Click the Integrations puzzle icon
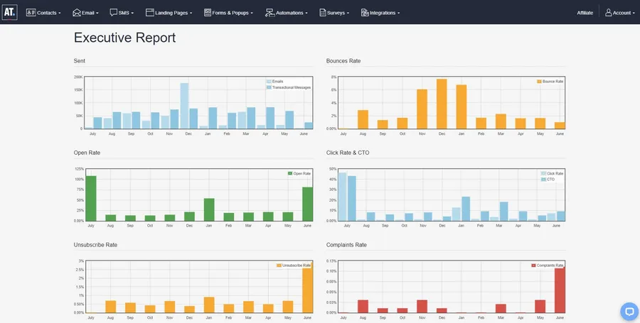The height and width of the screenshot is (323, 640). click(365, 13)
